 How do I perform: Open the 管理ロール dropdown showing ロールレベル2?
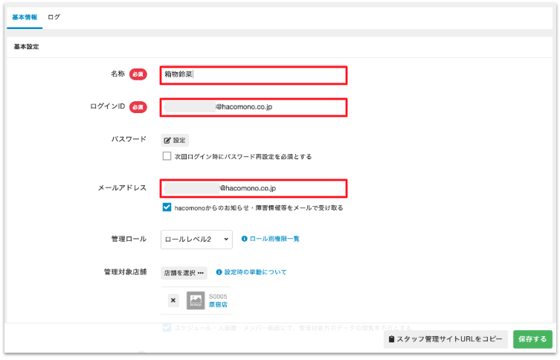pyautogui.click(x=196, y=239)
